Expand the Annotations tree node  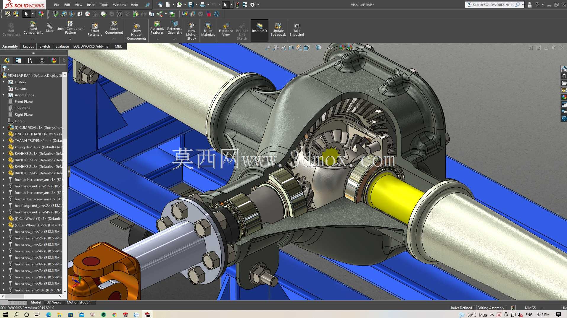pos(4,95)
